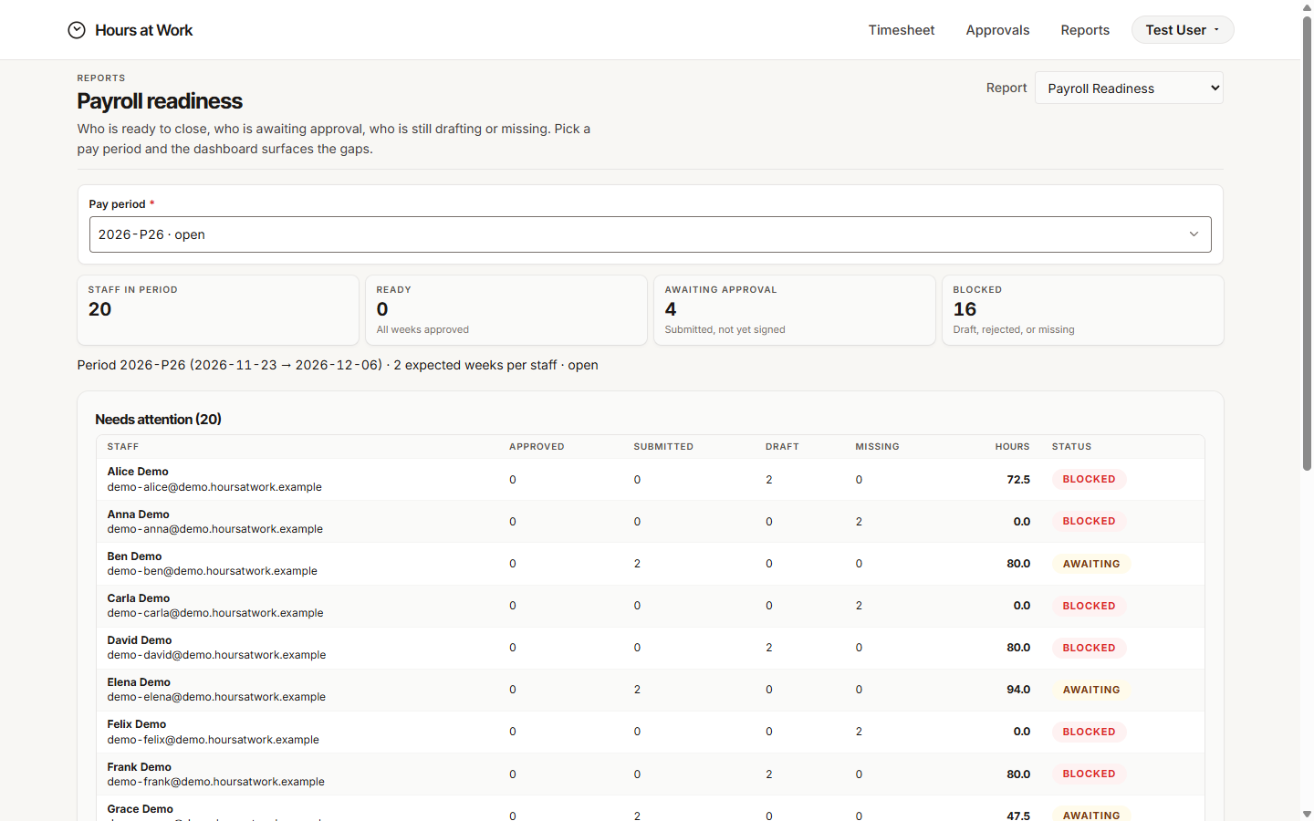Click Elena Demo's AWAITING status badge
This screenshot has width=1314, height=821.
1091,690
